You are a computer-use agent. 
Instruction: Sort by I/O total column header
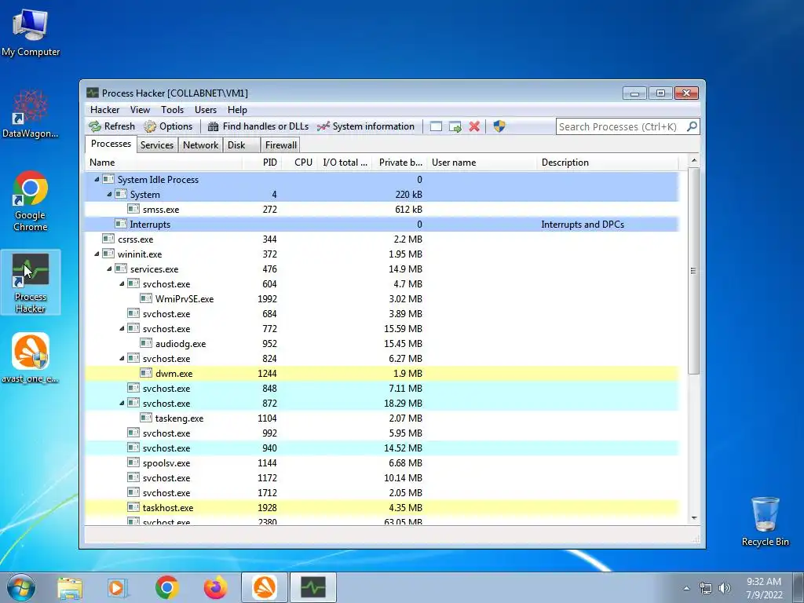pos(345,163)
